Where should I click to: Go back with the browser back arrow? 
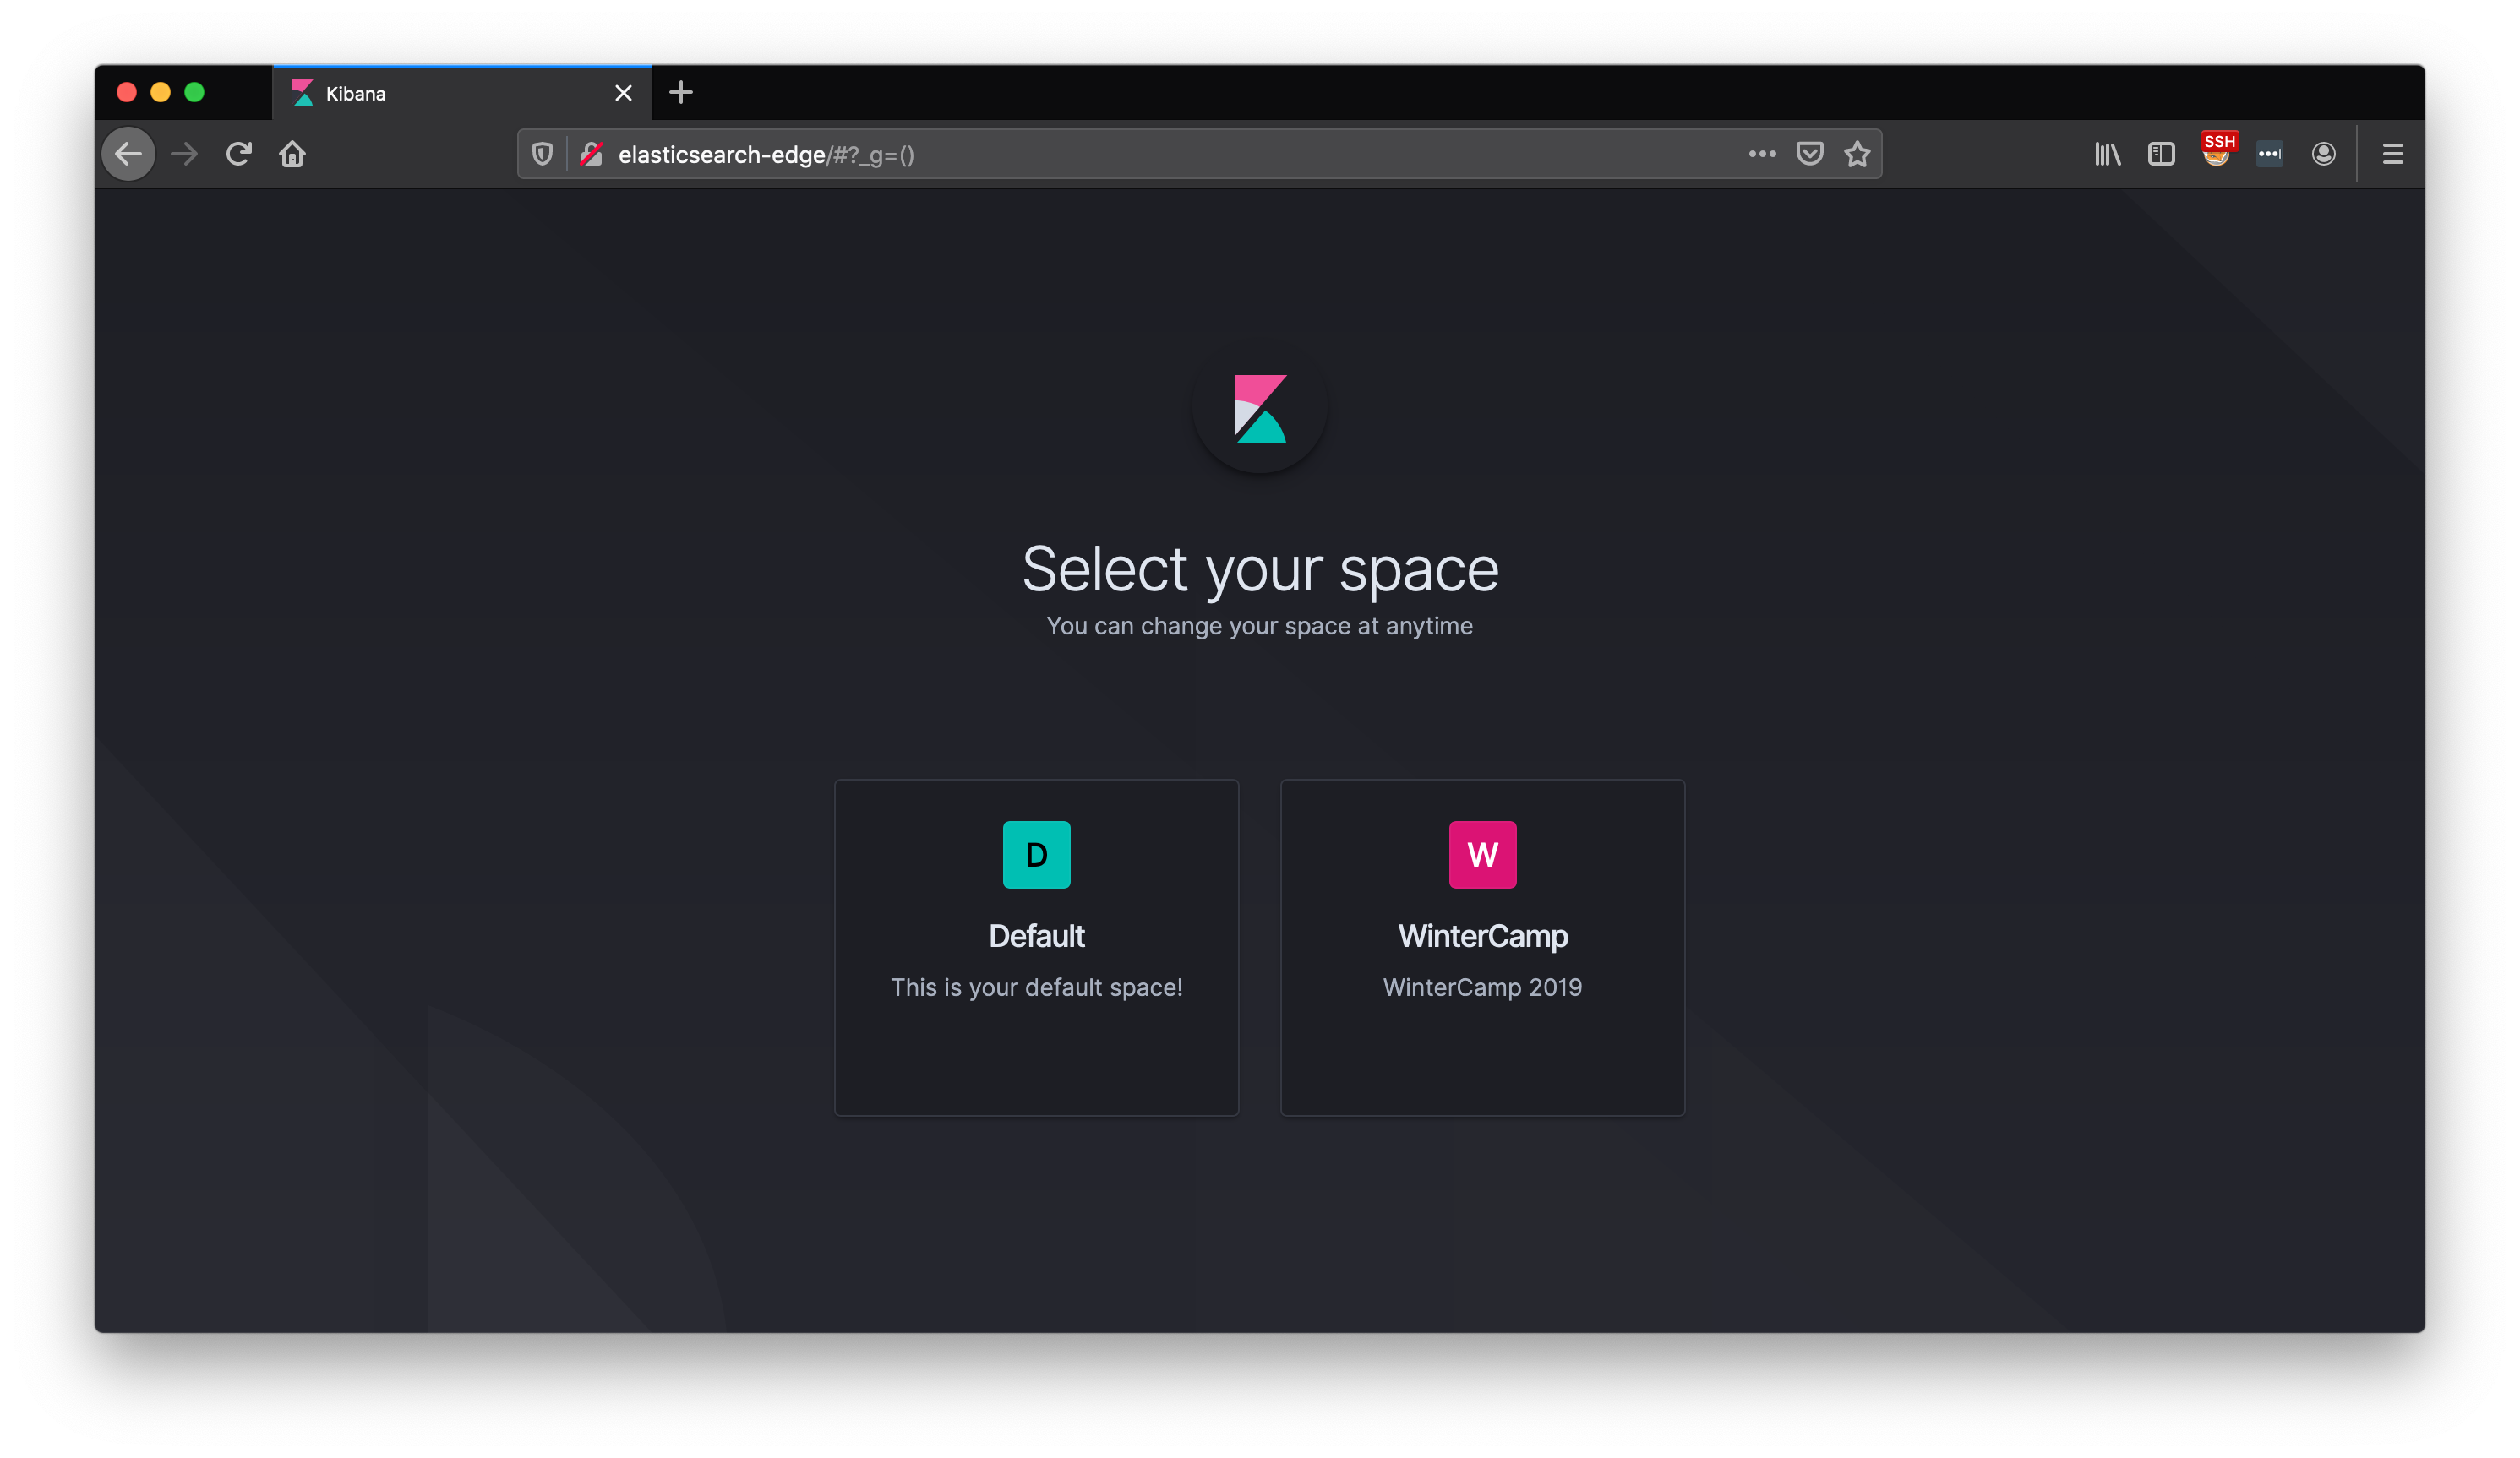click(x=129, y=154)
